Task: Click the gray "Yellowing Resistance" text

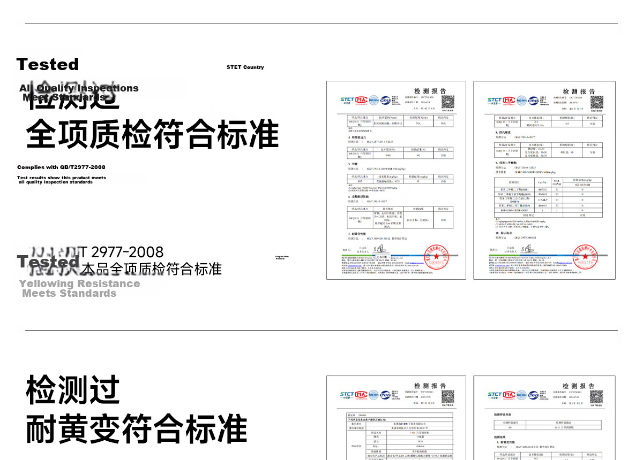Action: (80, 283)
